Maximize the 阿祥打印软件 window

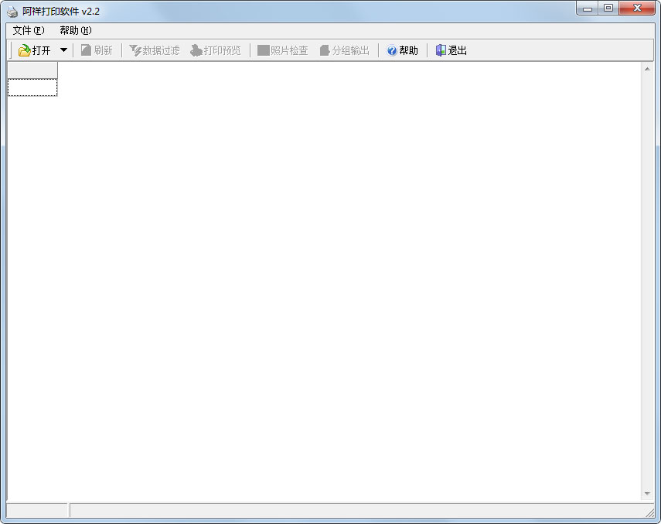tap(608, 9)
